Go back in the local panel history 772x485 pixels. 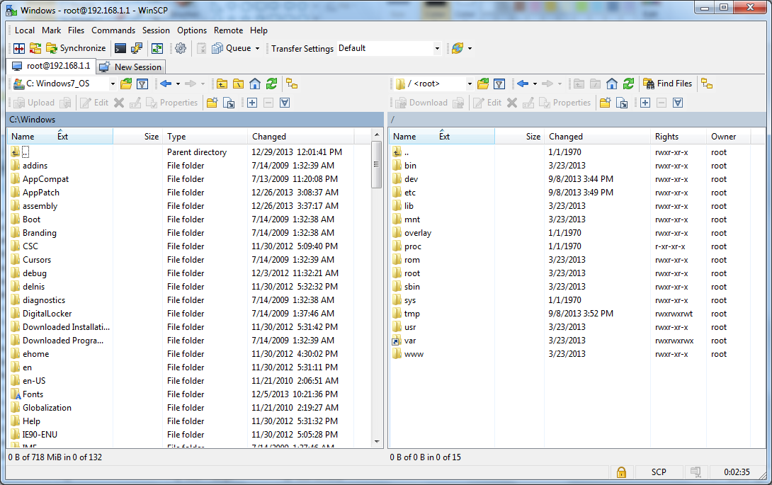click(x=166, y=84)
